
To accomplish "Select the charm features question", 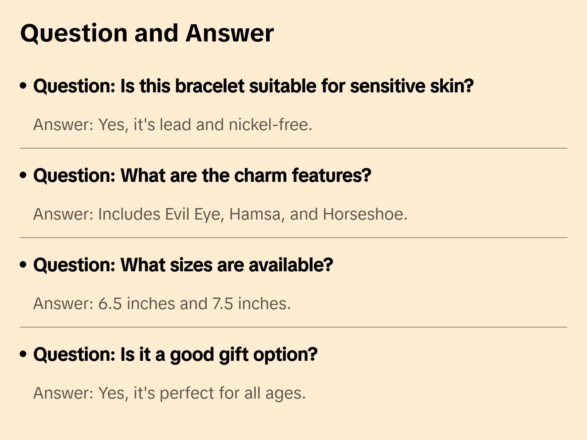I will [202, 176].
